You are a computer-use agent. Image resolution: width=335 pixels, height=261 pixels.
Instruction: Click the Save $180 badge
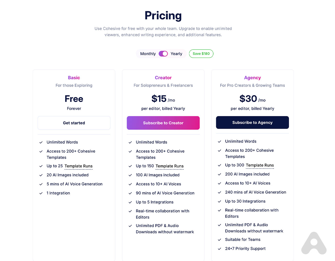tap(201, 54)
